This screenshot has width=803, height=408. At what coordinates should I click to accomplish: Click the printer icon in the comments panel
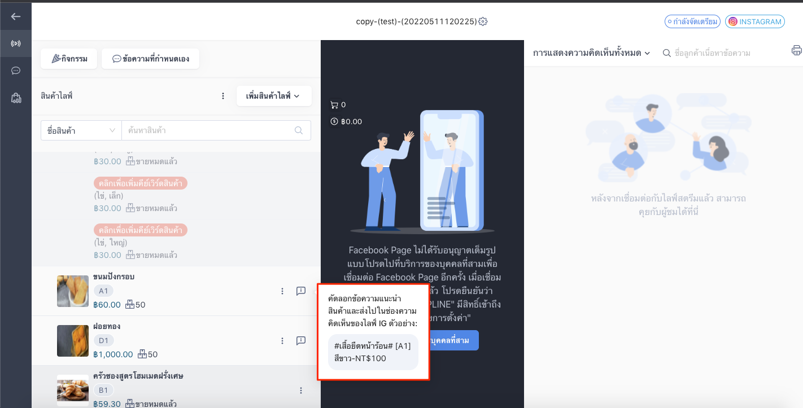click(x=796, y=50)
